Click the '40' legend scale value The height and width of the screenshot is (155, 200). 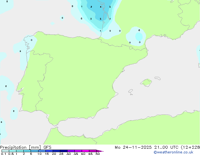point(83,154)
